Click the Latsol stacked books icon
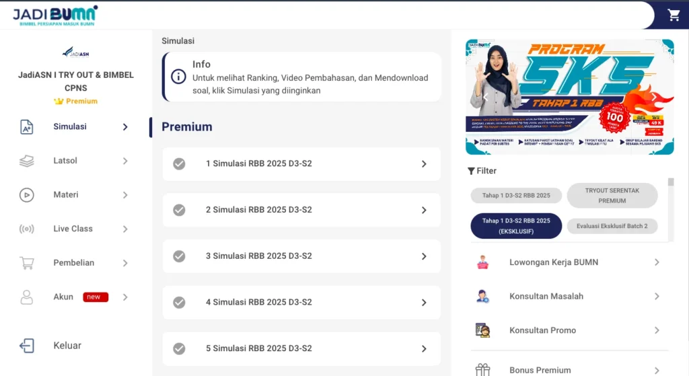The height and width of the screenshot is (376, 689). [x=26, y=161]
